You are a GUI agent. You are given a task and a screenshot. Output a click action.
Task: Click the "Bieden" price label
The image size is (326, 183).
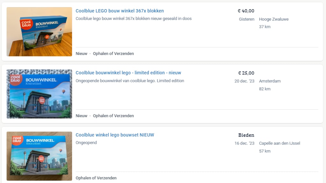[246, 135]
